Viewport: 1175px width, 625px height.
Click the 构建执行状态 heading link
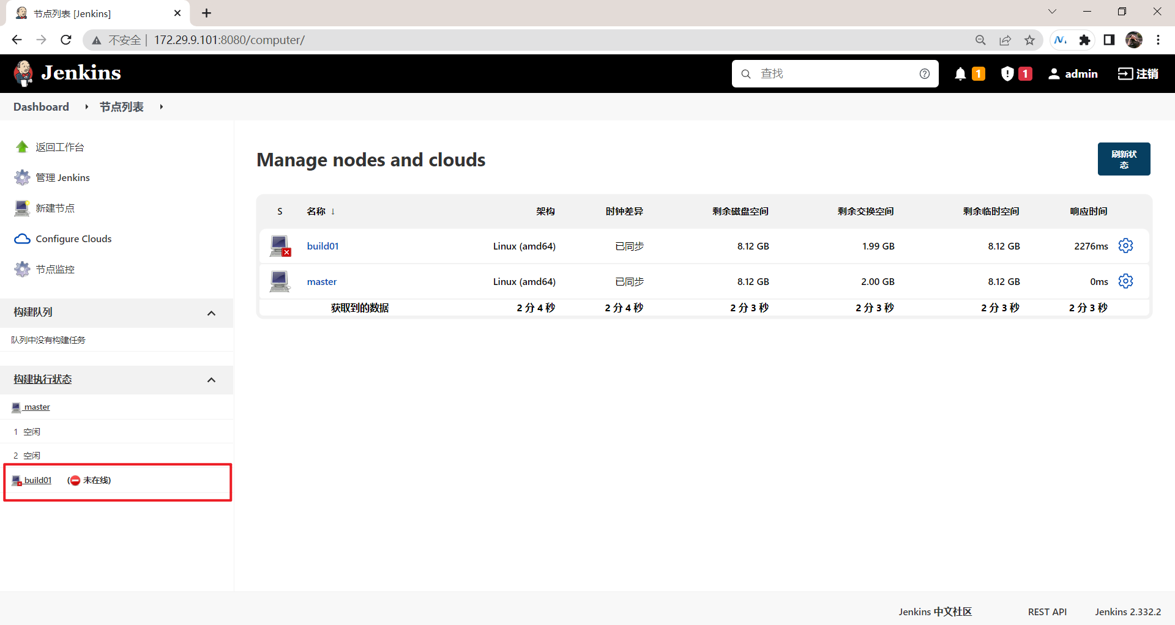tap(43, 379)
